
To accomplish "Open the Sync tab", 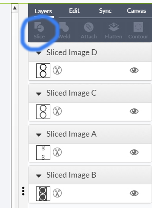I will pos(105,11).
